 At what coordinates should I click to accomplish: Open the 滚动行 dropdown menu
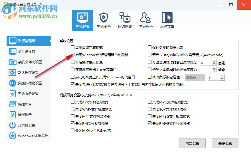[x=195, y=77]
